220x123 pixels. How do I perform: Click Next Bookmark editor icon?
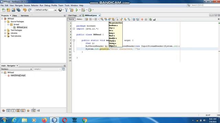point(125,19)
